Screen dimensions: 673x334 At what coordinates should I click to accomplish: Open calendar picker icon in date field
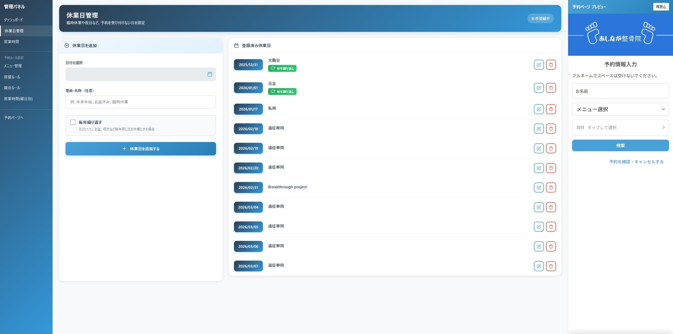tap(210, 74)
